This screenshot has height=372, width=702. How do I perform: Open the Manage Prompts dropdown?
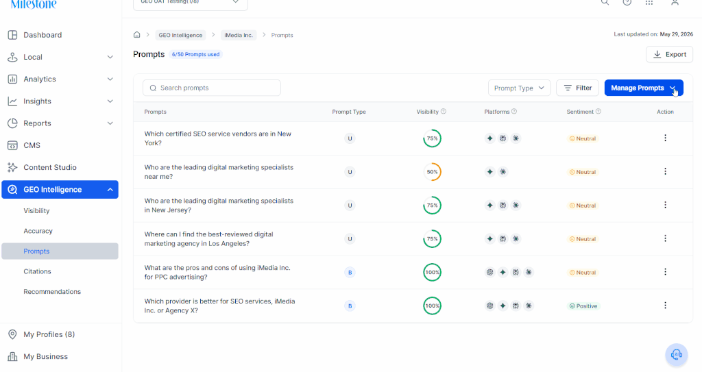point(644,88)
